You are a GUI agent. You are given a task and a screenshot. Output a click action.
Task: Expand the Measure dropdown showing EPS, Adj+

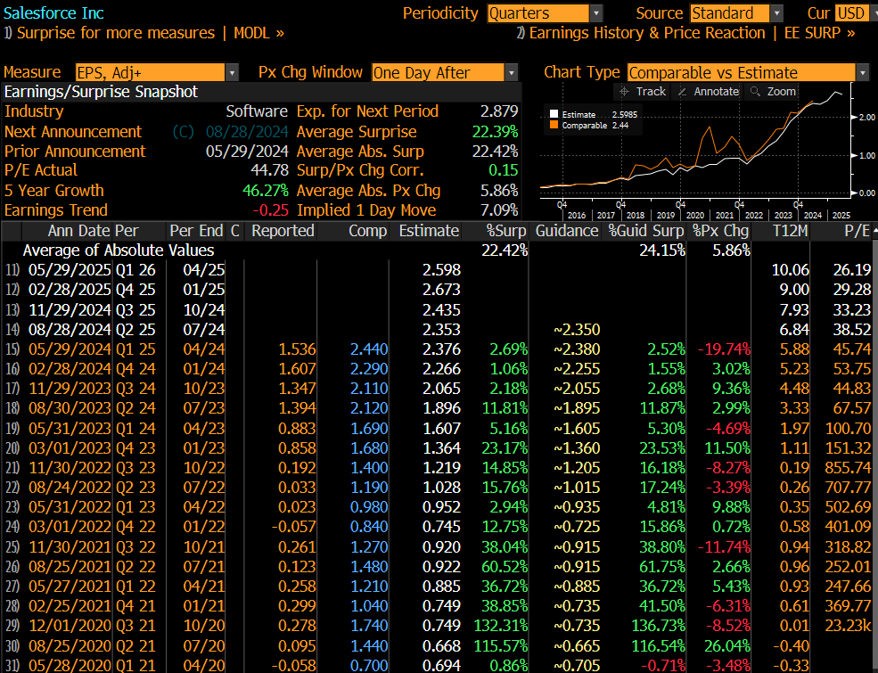[157, 73]
